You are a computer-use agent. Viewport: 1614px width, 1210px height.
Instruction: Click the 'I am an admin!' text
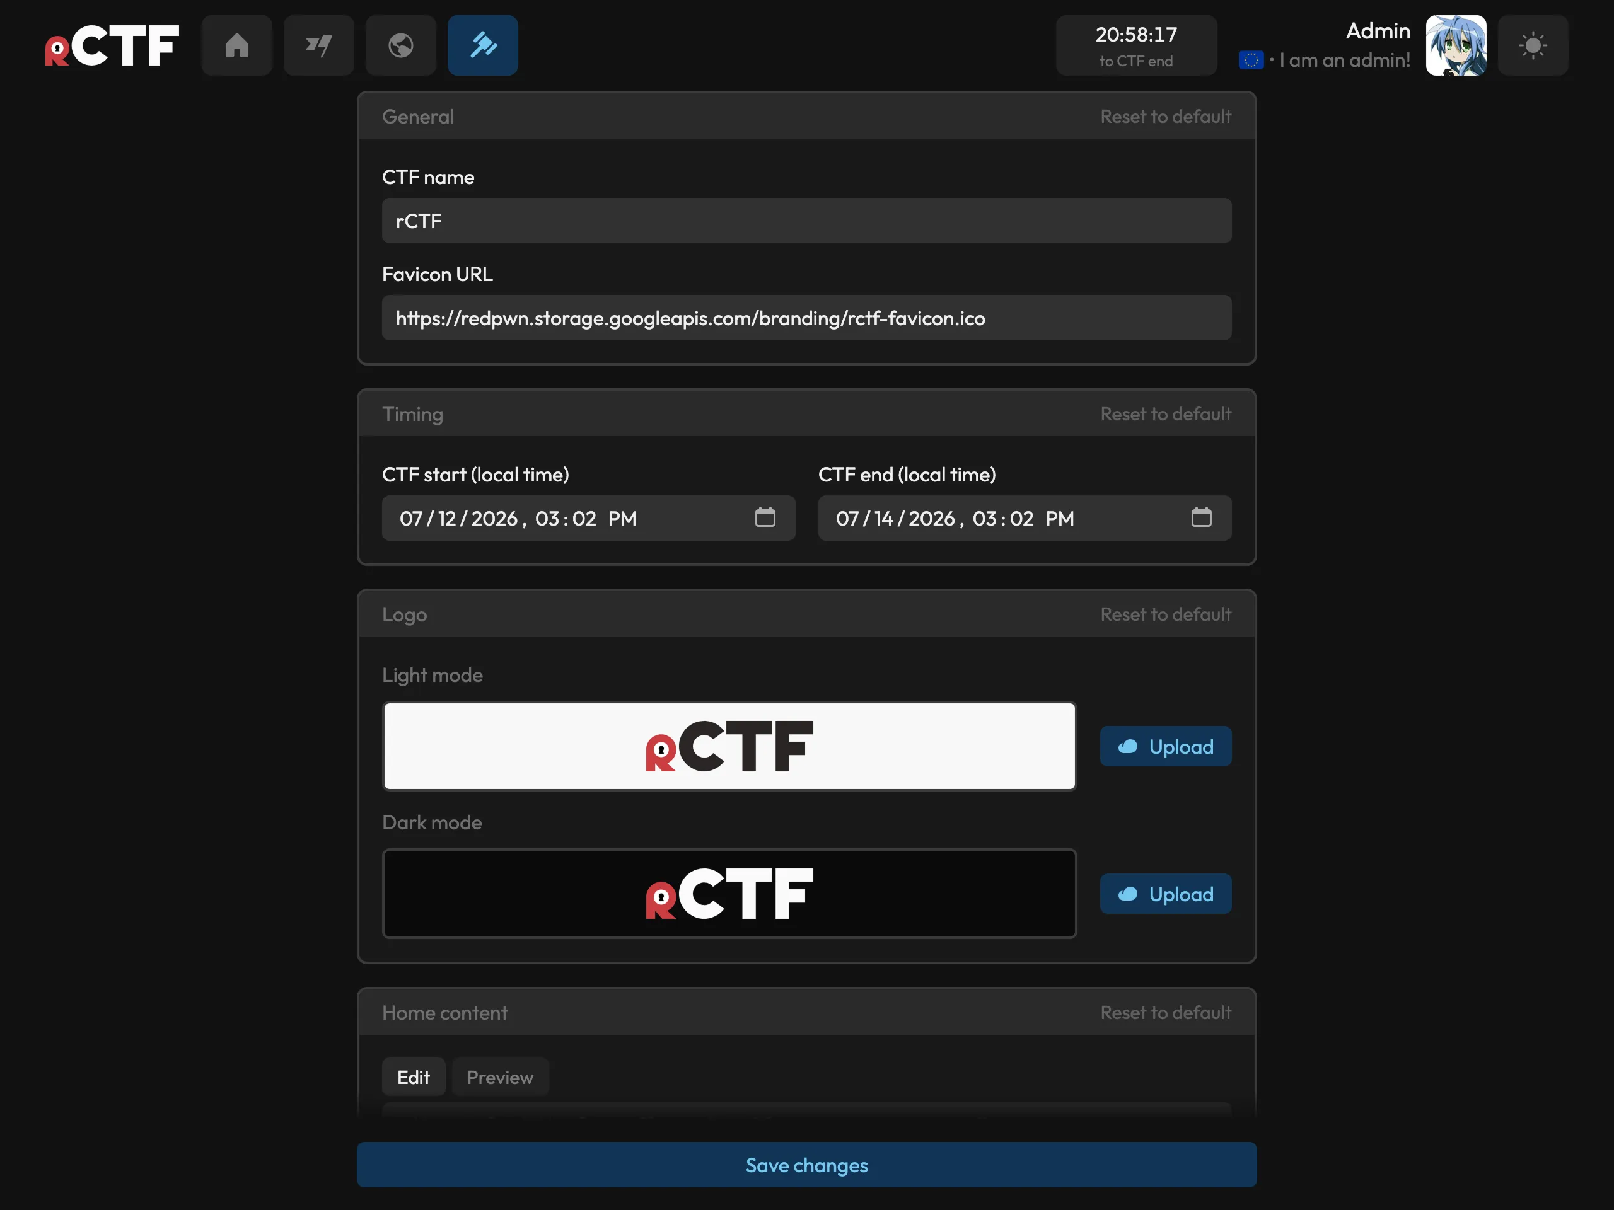[1345, 60]
